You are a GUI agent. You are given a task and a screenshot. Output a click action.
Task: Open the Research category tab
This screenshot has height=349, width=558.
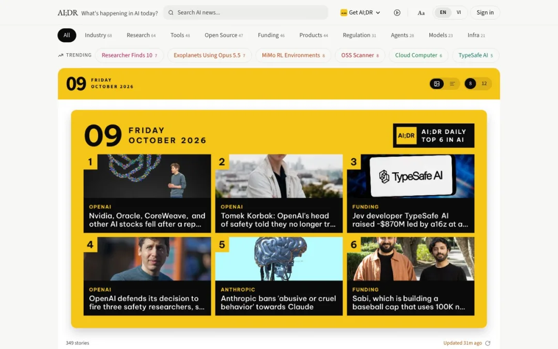point(141,35)
